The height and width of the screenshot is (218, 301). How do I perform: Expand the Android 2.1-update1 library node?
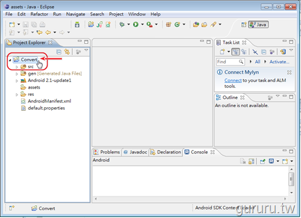(17, 81)
